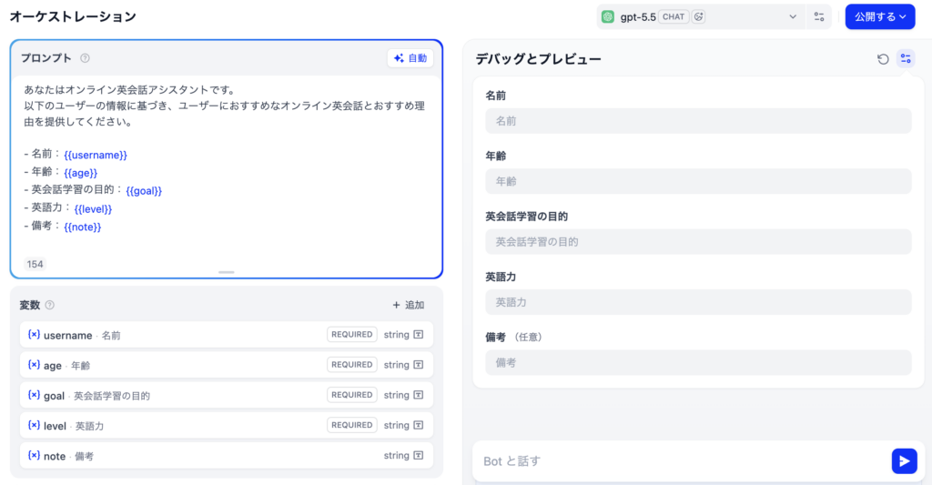932x485 pixels.
Task: Click the 154 character count badge
Action: 35,264
